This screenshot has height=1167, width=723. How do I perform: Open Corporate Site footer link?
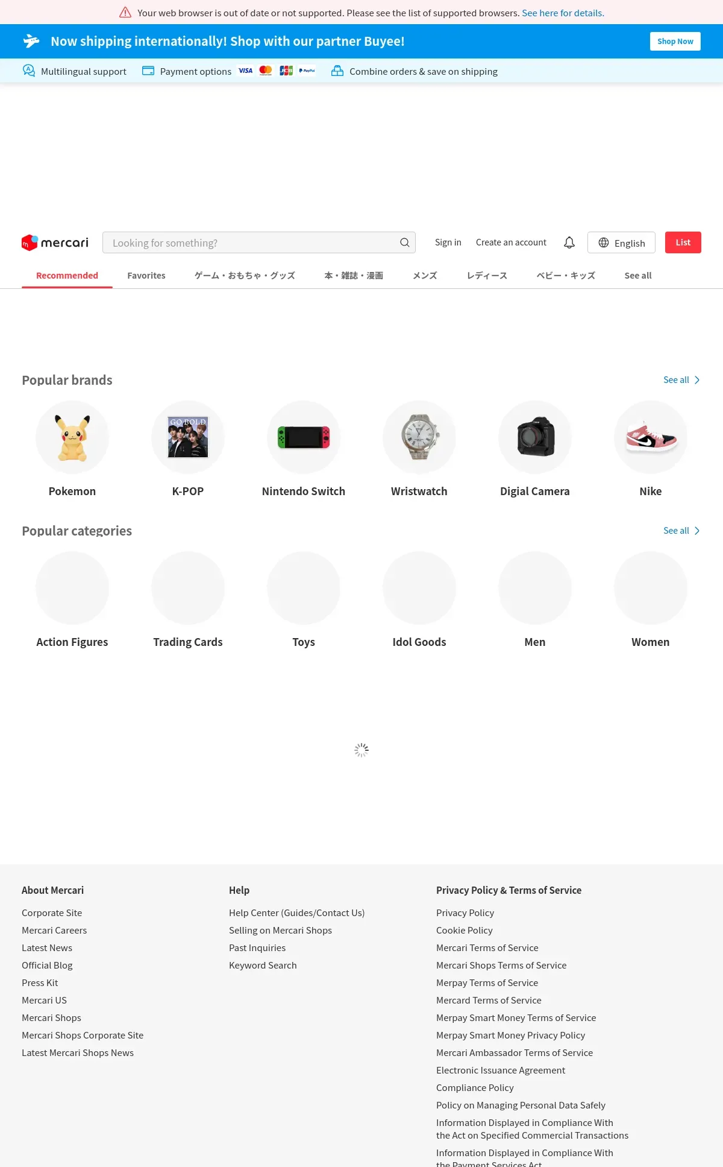pyautogui.click(x=52, y=913)
